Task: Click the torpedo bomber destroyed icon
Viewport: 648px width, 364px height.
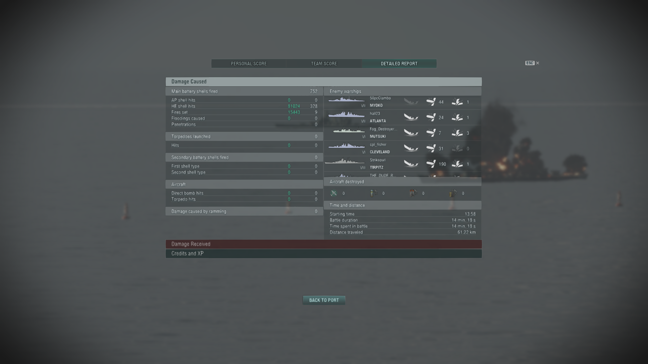Action: pos(413,193)
